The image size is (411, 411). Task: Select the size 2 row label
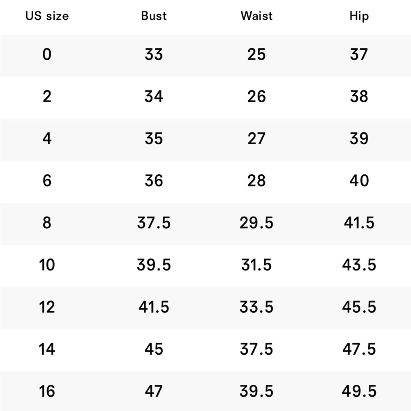tap(47, 97)
